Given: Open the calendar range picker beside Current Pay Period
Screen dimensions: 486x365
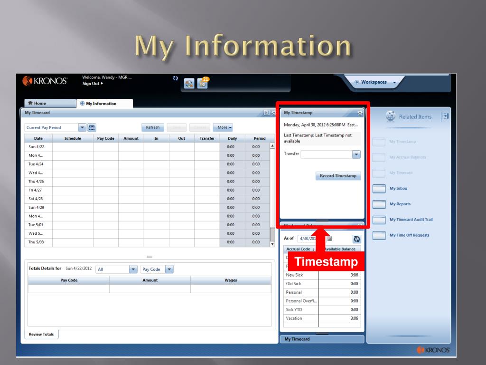Looking at the screenshot, I should [92, 127].
